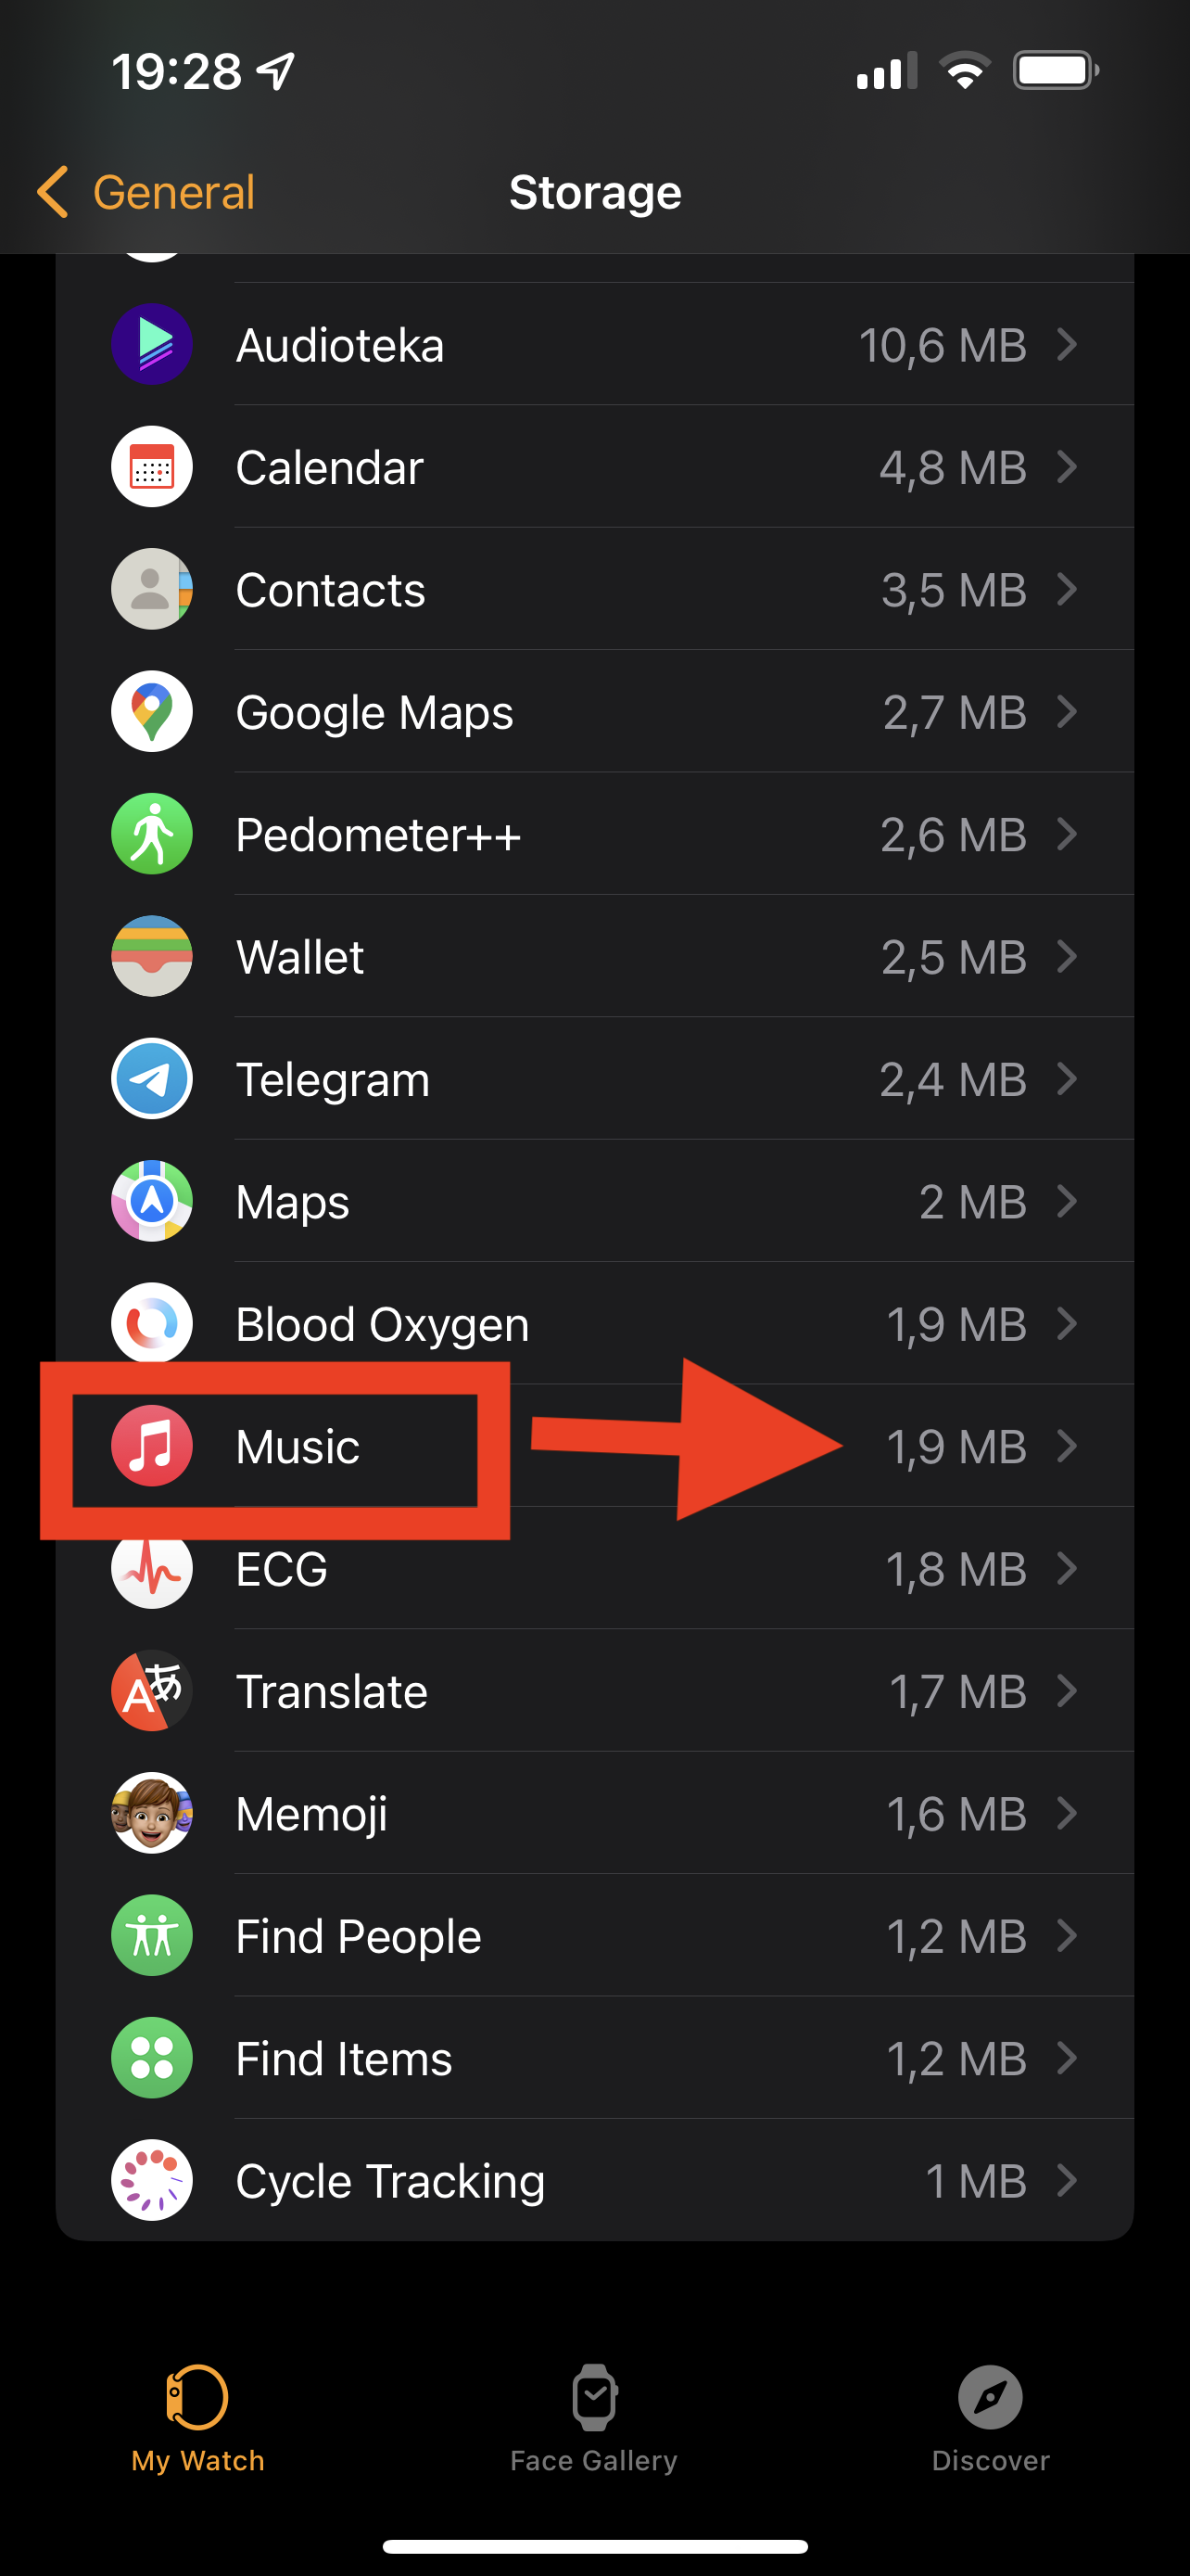Tap the Pedometer++ walking figure icon

152,834
